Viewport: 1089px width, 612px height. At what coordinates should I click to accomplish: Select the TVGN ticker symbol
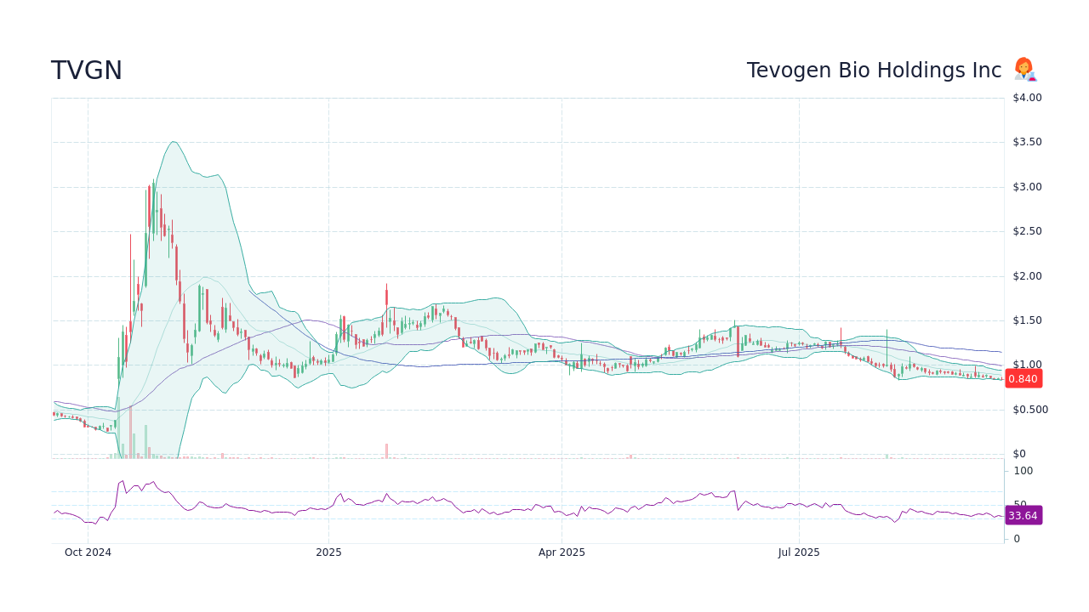click(x=86, y=71)
